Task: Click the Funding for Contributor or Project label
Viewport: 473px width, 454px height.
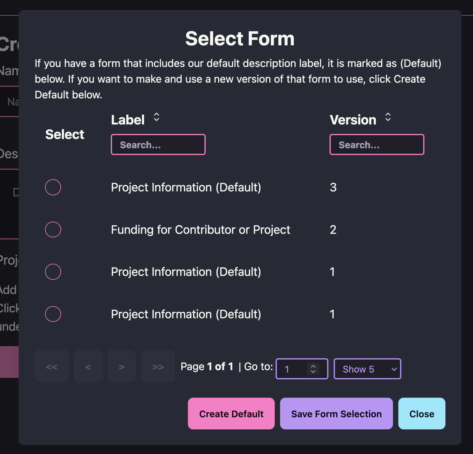Action: pyautogui.click(x=200, y=230)
